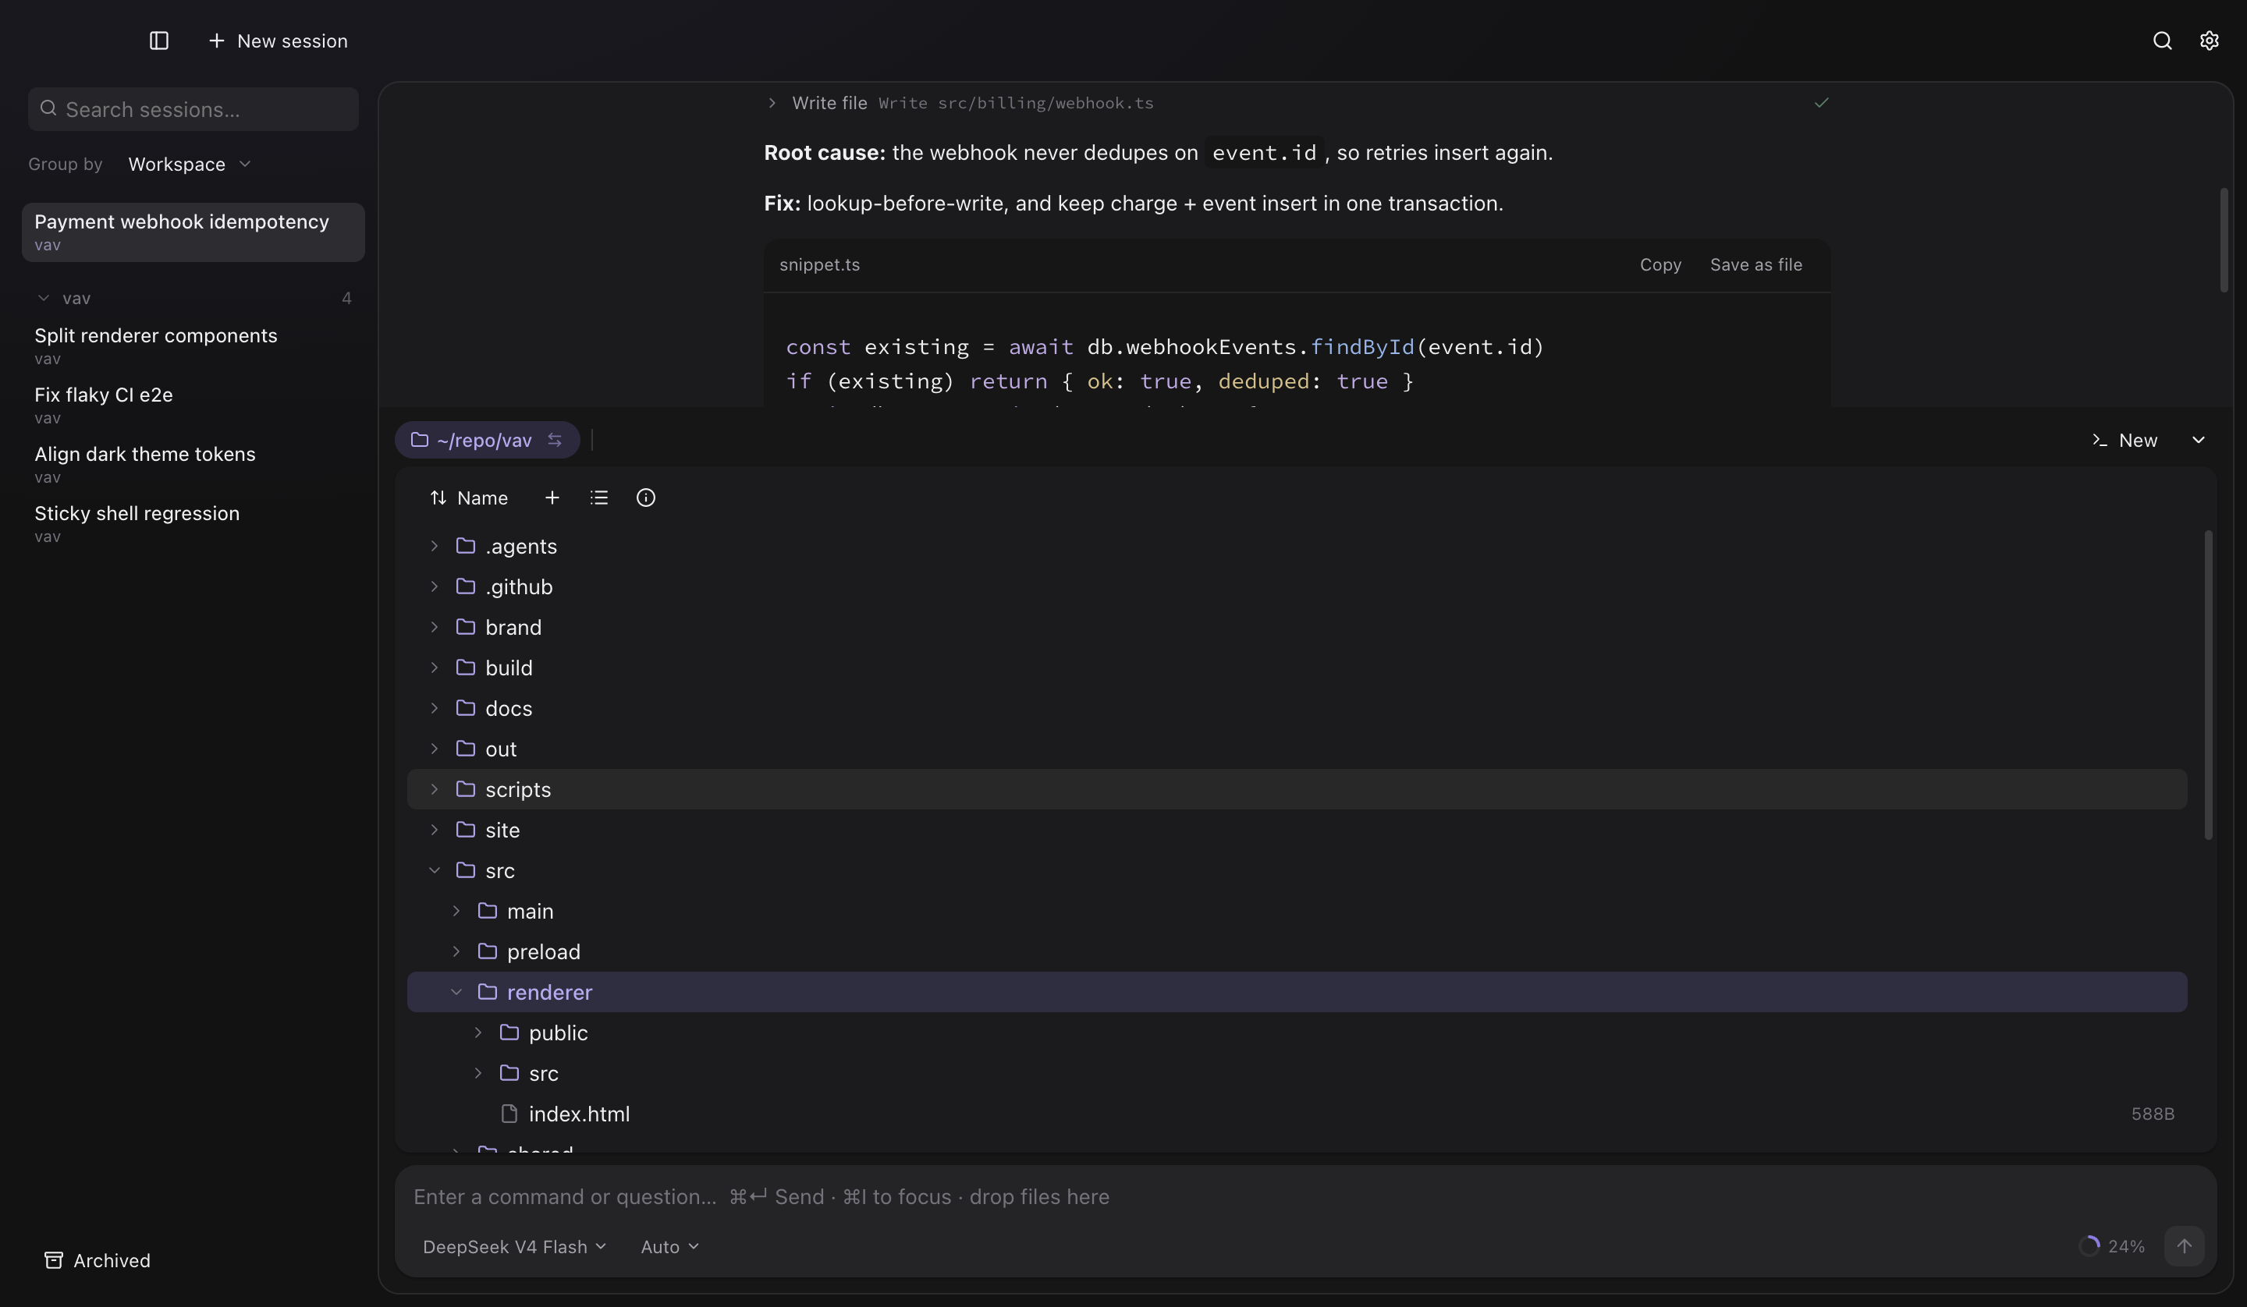Focus the command or question input
2247x1307 pixels.
coord(1305,1196)
